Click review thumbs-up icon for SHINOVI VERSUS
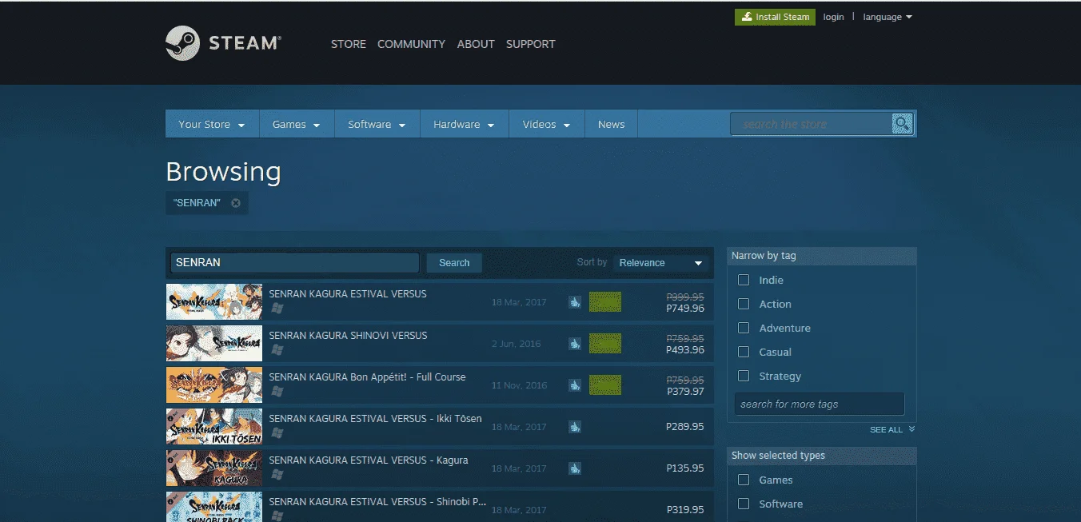Viewport: 1081px width, 522px height. [574, 344]
